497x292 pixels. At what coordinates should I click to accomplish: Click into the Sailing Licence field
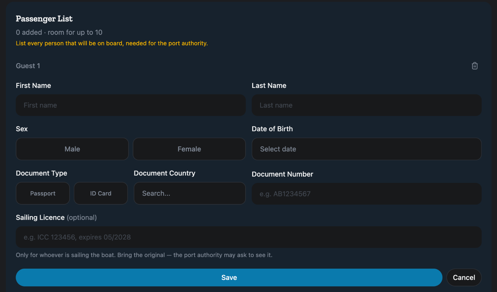pyautogui.click(x=249, y=237)
